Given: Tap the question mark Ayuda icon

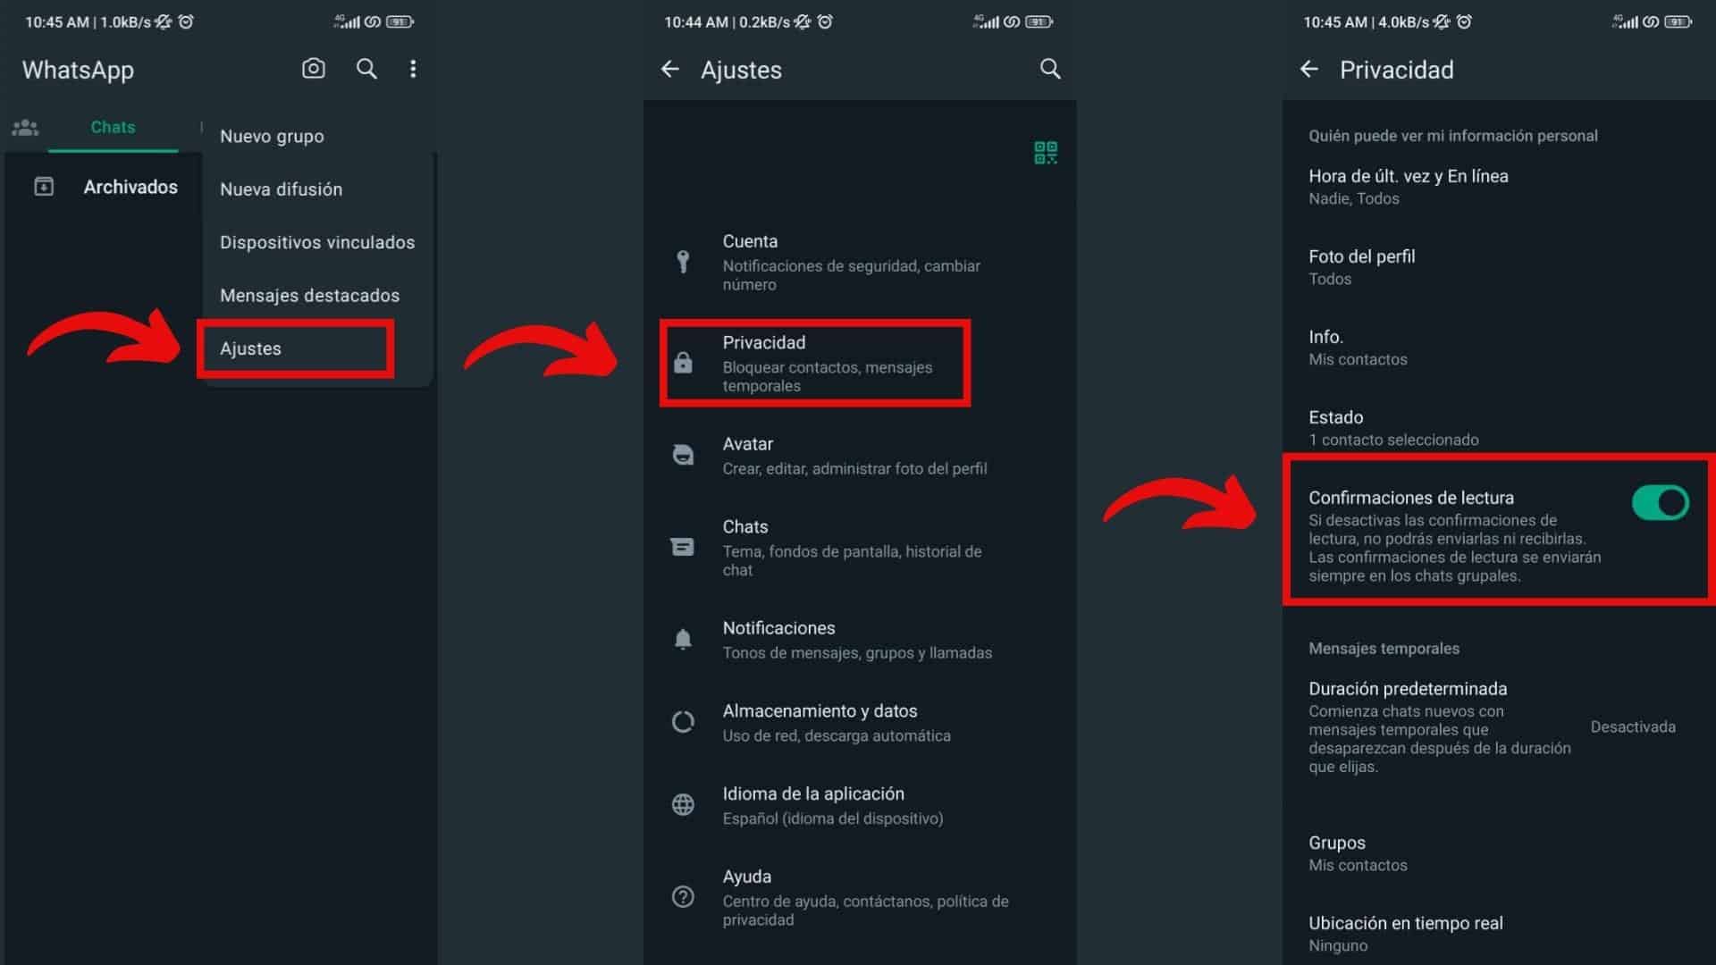Looking at the screenshot, I should pos(683,896).
